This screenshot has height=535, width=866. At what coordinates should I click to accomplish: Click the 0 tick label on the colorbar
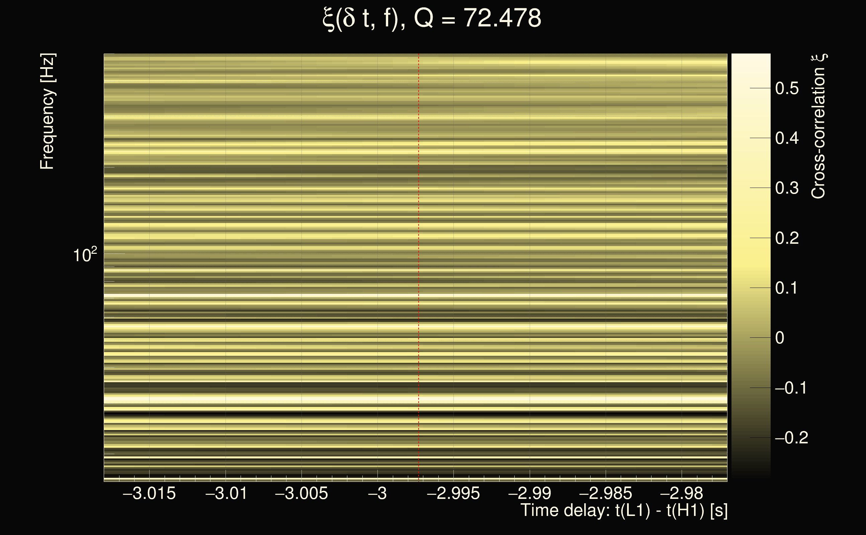tap(780, 338)
